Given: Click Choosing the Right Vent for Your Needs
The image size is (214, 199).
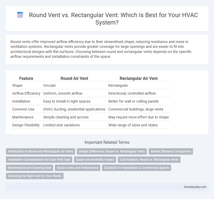Looking at the screenshot, I should tap(35, 176).
